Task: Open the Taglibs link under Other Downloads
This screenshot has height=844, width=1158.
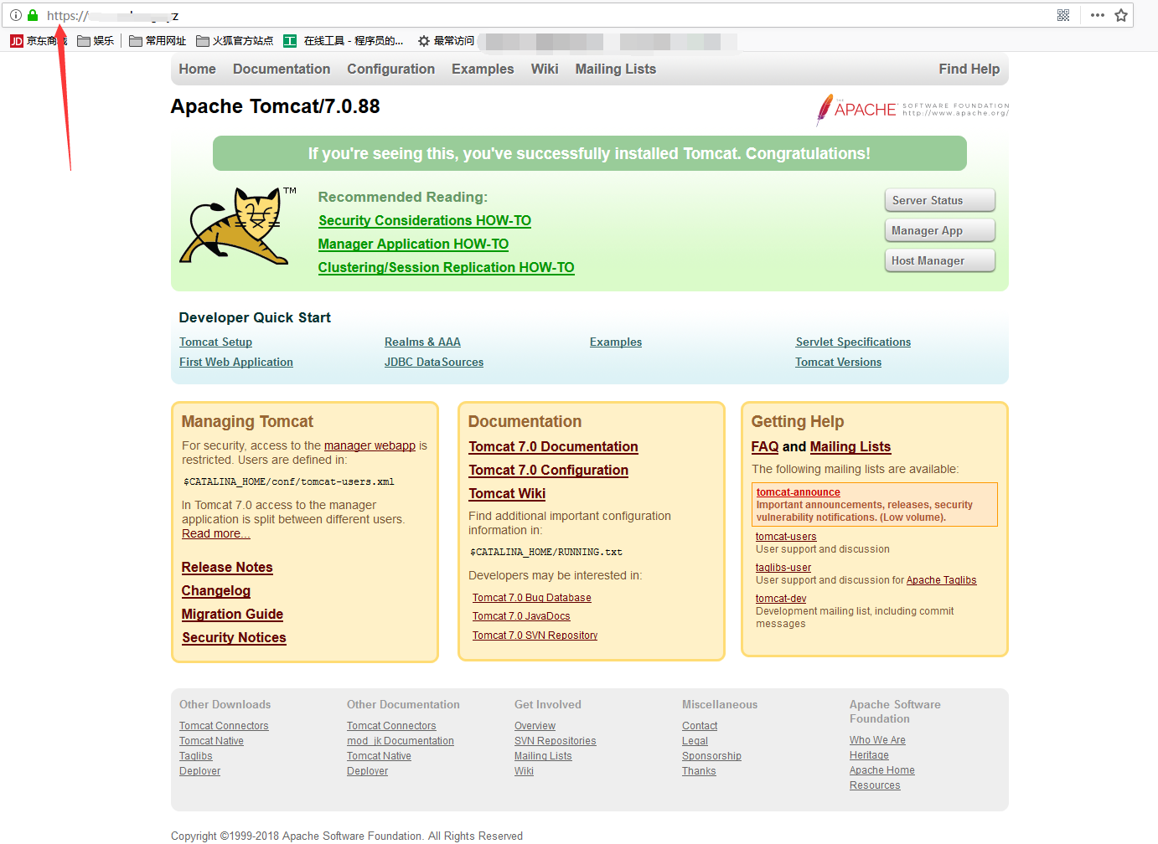Action: pos(196,756)
